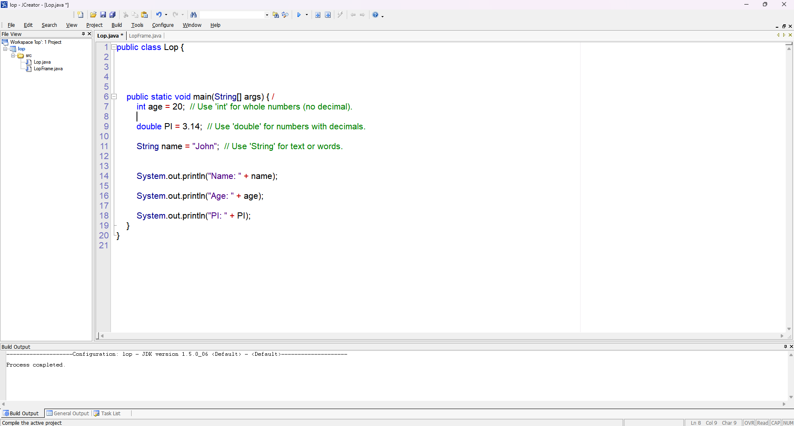The width and height of the screenshot is (794, 426).
Task: Collapse the src folder in the tree
Action: click(x=13, y=55)
